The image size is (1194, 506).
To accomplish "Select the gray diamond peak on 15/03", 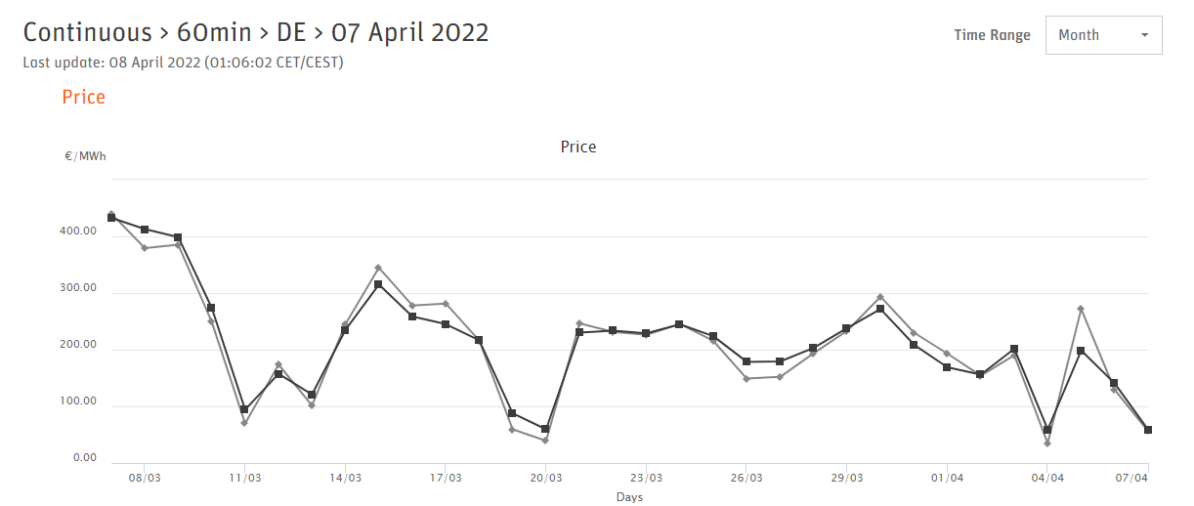I will click(x=378, y=268).
